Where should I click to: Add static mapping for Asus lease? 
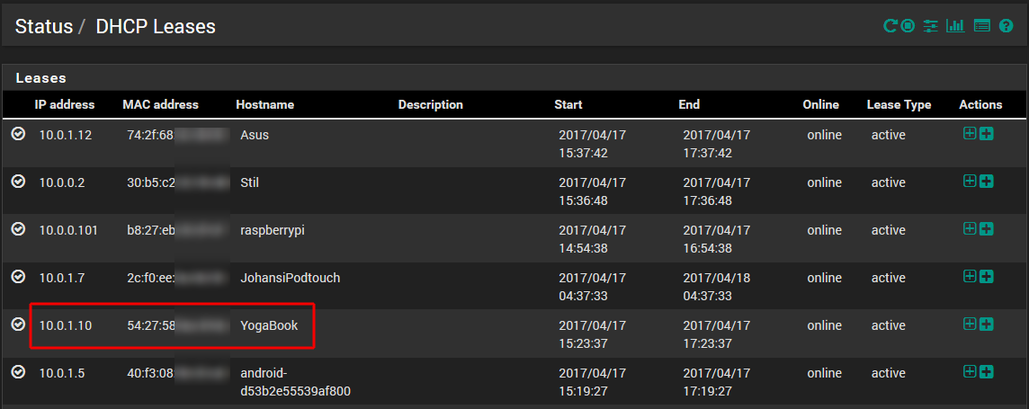coord(970,134)
